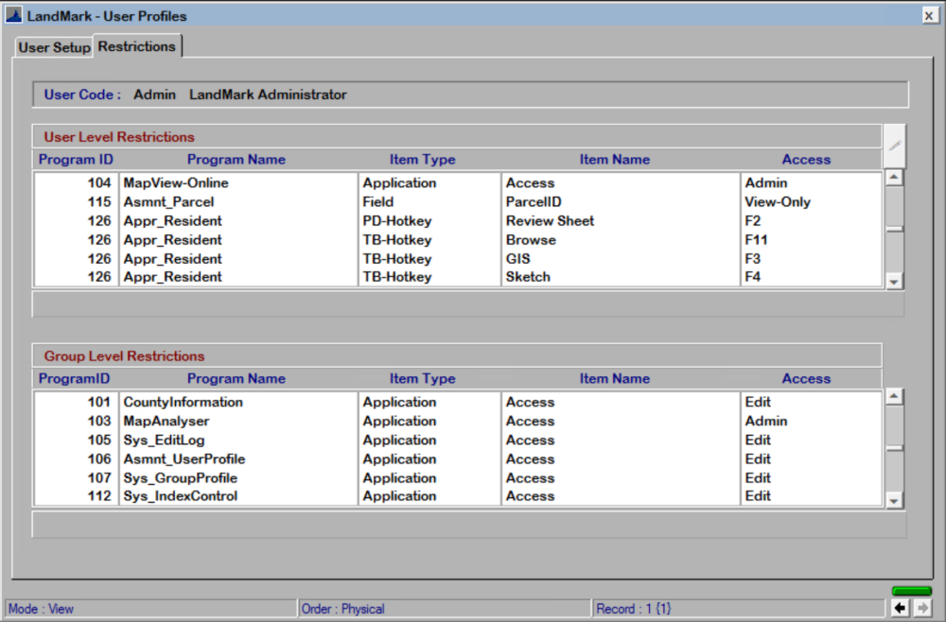Select the MapView-Online restriction row
The height and width of the screenshot is (622, 946).
click(x=378, y=182)
